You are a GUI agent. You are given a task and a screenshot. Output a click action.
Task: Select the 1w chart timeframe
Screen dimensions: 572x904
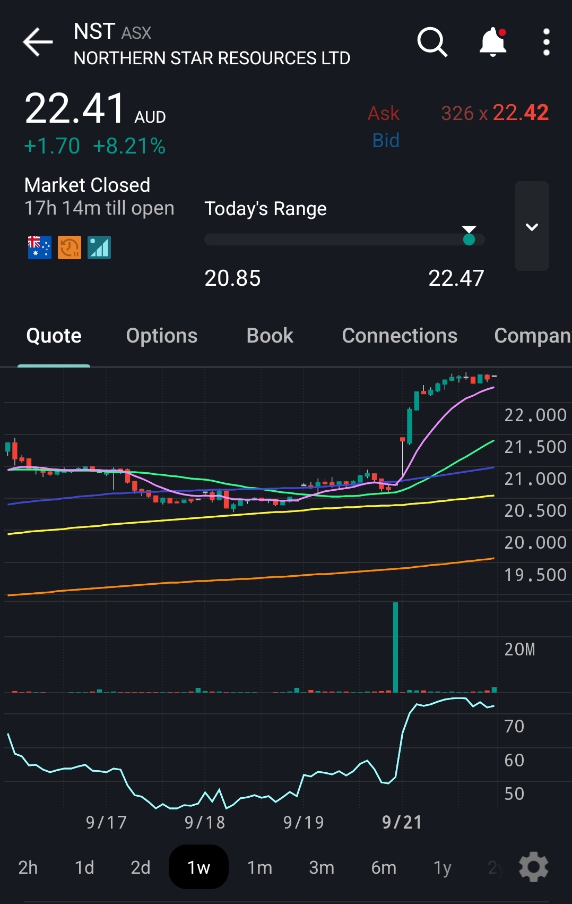pos(198,867)
